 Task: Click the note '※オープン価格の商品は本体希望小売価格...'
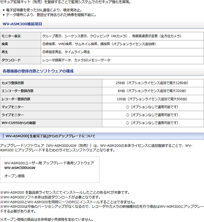click(x=47, y=220)
